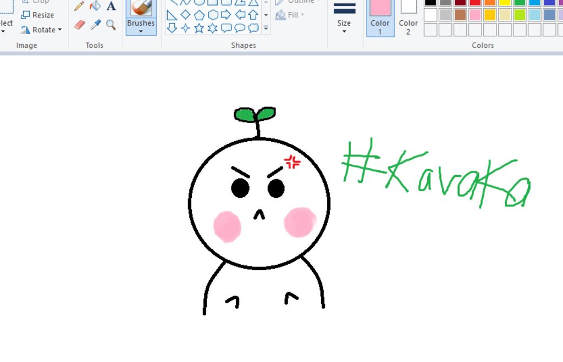Click the green #Kavaka handwriting on canvas
This screenshot has width=563, height=362.
click(435, 174)
